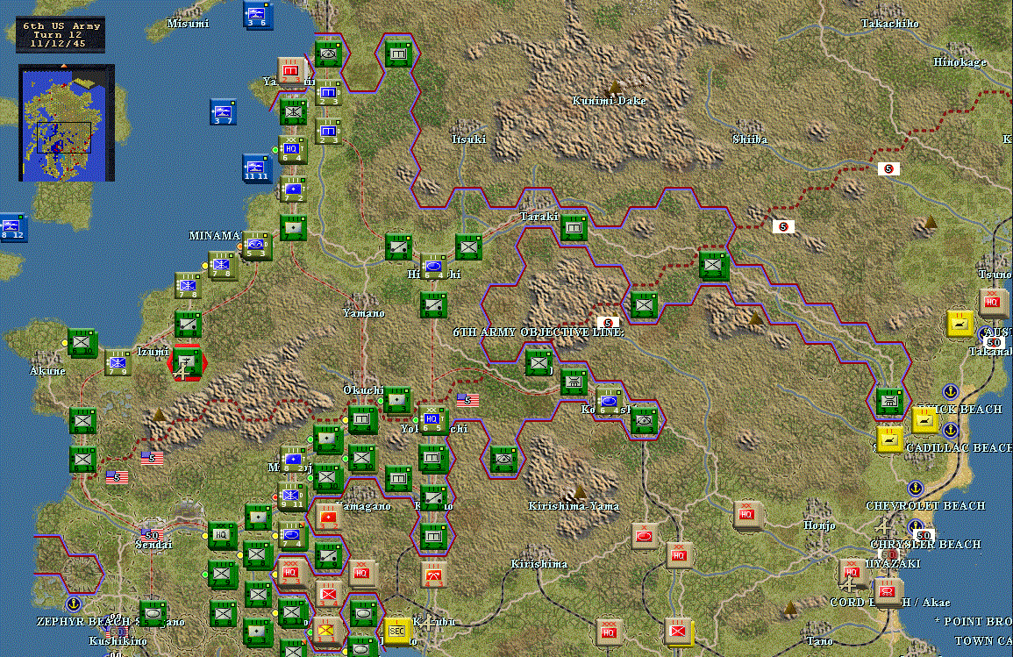Image resolution: width=1013 pixels, height=657 pixels.
Task: Select the yellow SEC unit counter
Action: point(396,632)
